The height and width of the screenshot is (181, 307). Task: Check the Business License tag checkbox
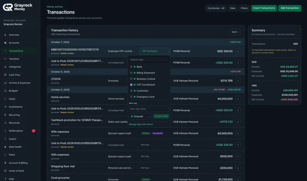pyautogui.click(x=131, y=79)
